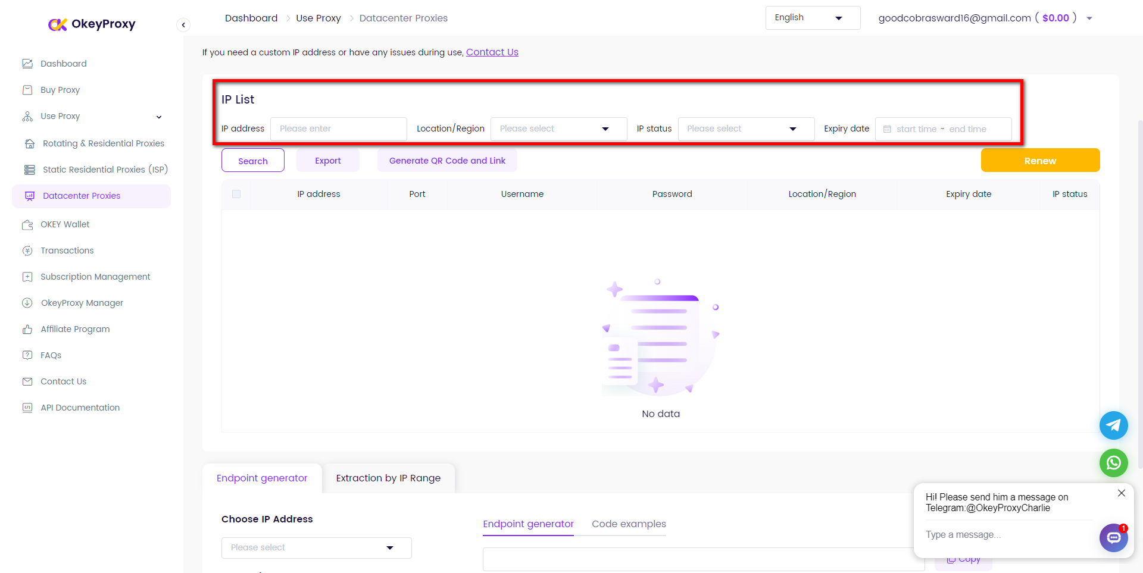
Task: Open the live chat bubble icon
Action: [x=1113, y=538]
